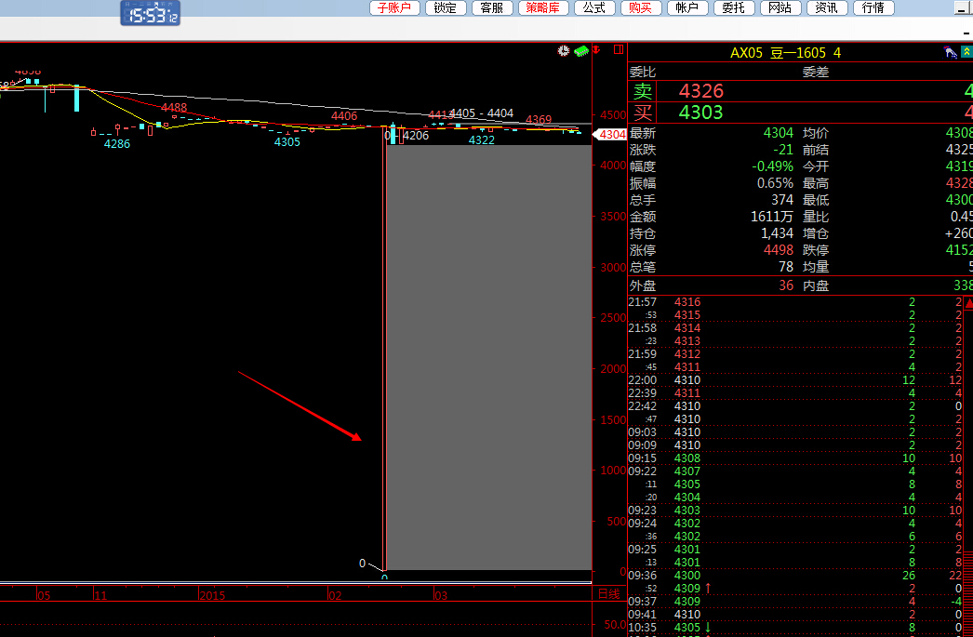Click the 卖 ask price 4326
The height and width of the screenshot is (637, 973).
tap(701, 91)
